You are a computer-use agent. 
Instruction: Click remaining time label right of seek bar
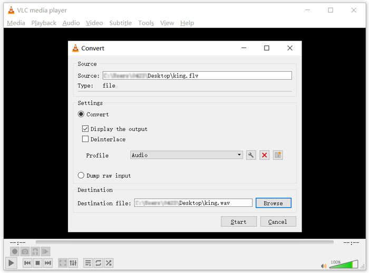[351, 242]
